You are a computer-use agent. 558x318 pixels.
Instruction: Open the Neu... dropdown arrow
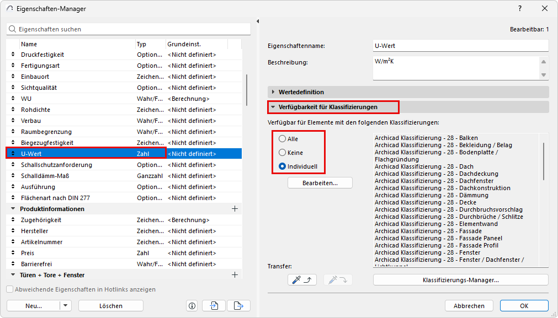coord(66,305)
